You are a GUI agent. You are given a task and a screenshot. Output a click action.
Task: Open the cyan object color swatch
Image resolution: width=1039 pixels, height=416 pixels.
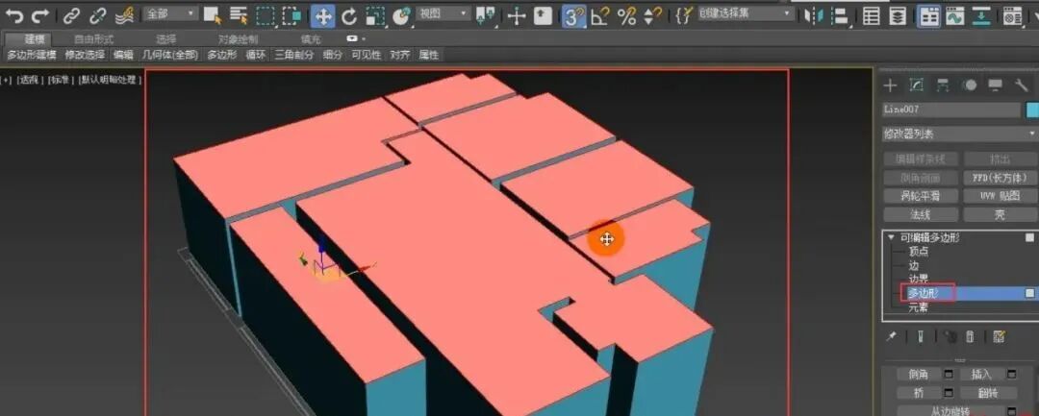pos(1032,110)
